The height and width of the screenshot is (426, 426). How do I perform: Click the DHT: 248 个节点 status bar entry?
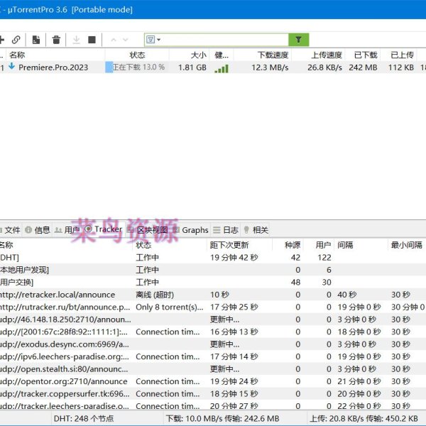coord(84,418)
